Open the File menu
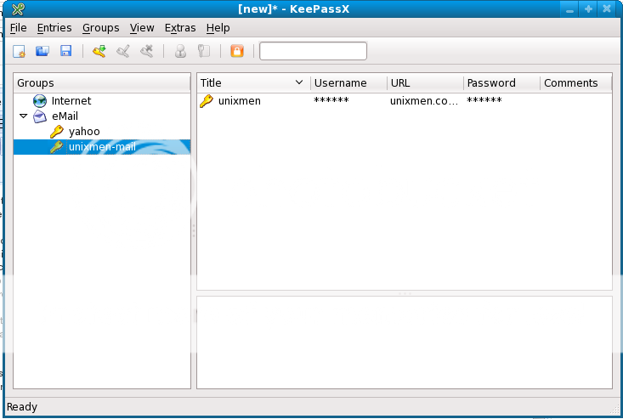This screenshot has height=419, width=623. coord(19,28)
